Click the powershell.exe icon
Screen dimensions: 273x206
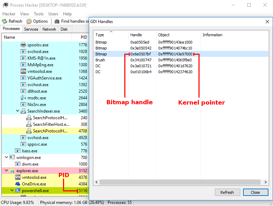(17, 190)
